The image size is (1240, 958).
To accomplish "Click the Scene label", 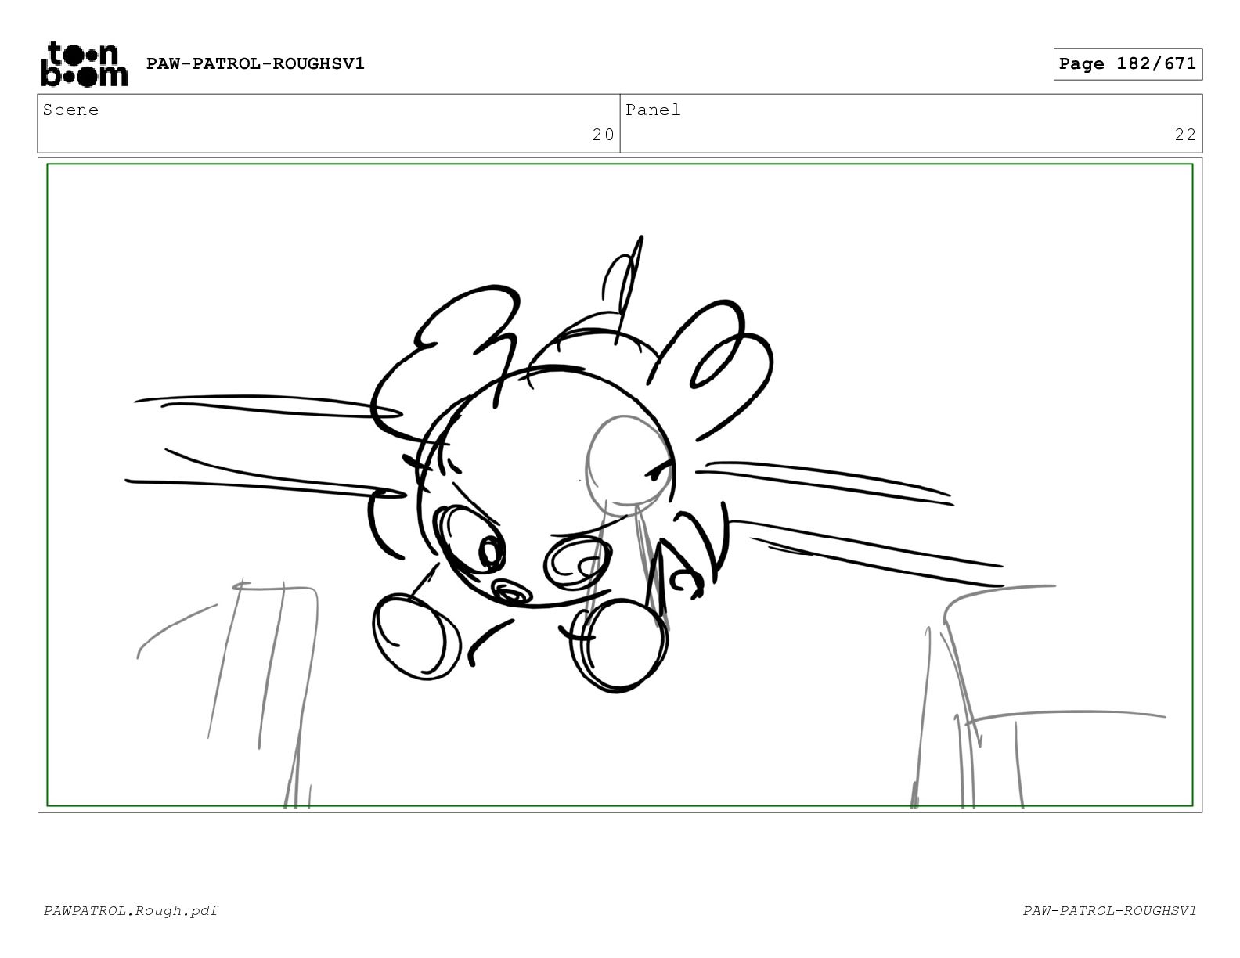I will pos(71,110).
